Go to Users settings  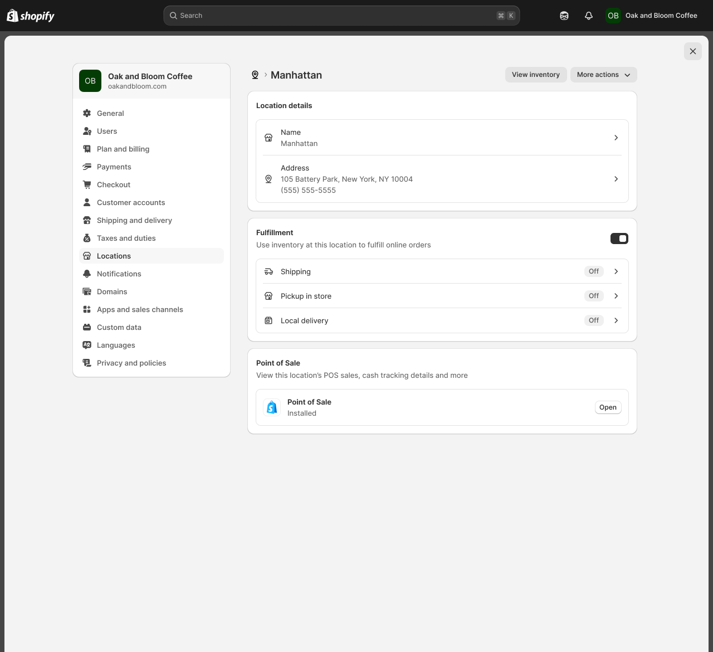click(152, 131)
